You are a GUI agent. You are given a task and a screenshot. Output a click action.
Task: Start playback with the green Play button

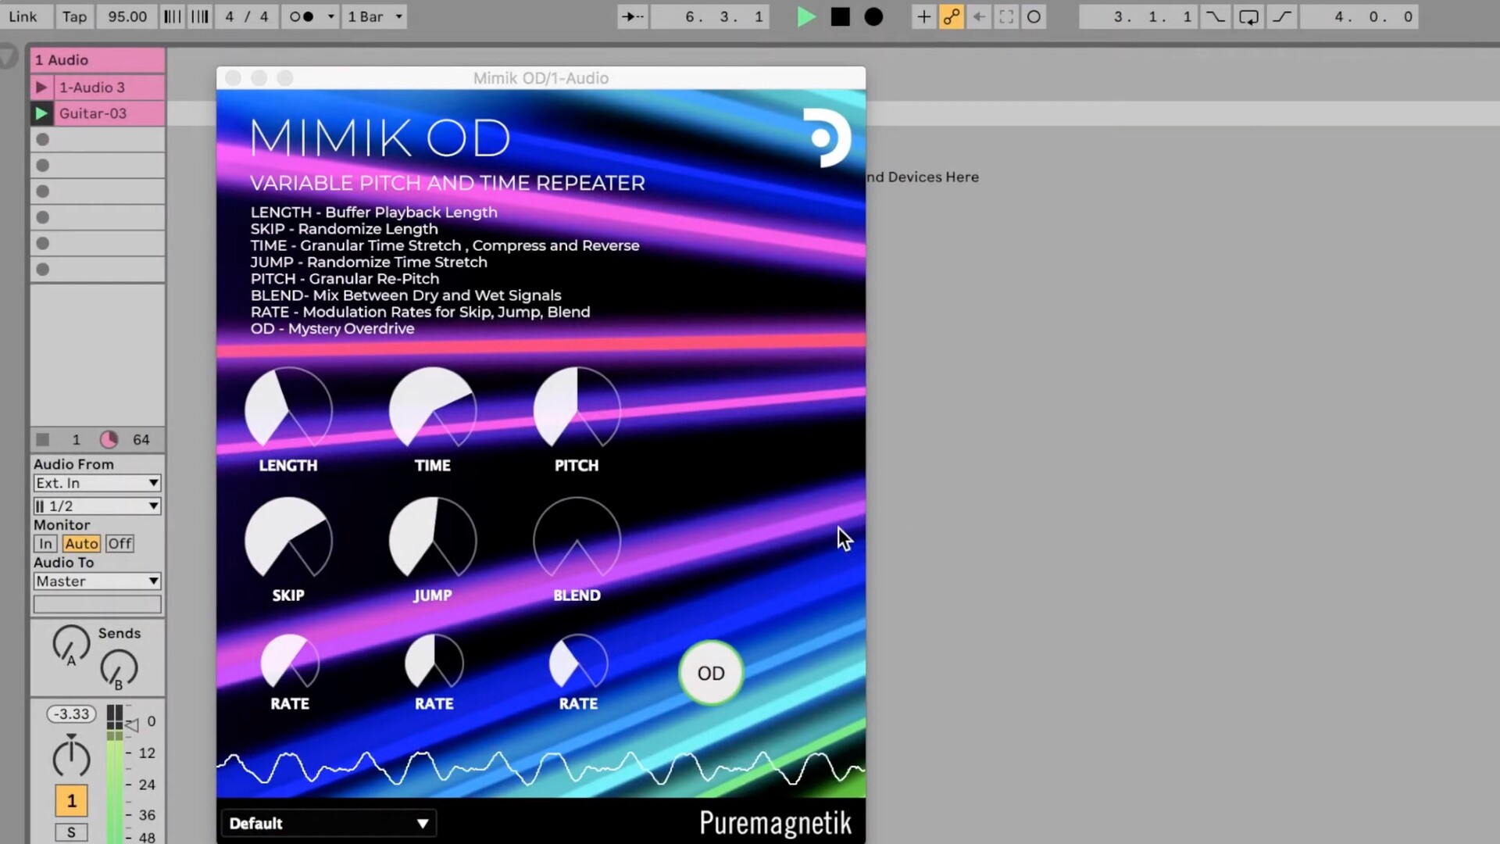pos(805,16)
